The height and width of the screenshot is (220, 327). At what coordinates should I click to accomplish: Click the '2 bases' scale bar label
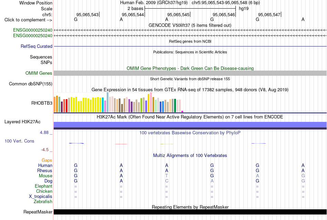point(136,9)
